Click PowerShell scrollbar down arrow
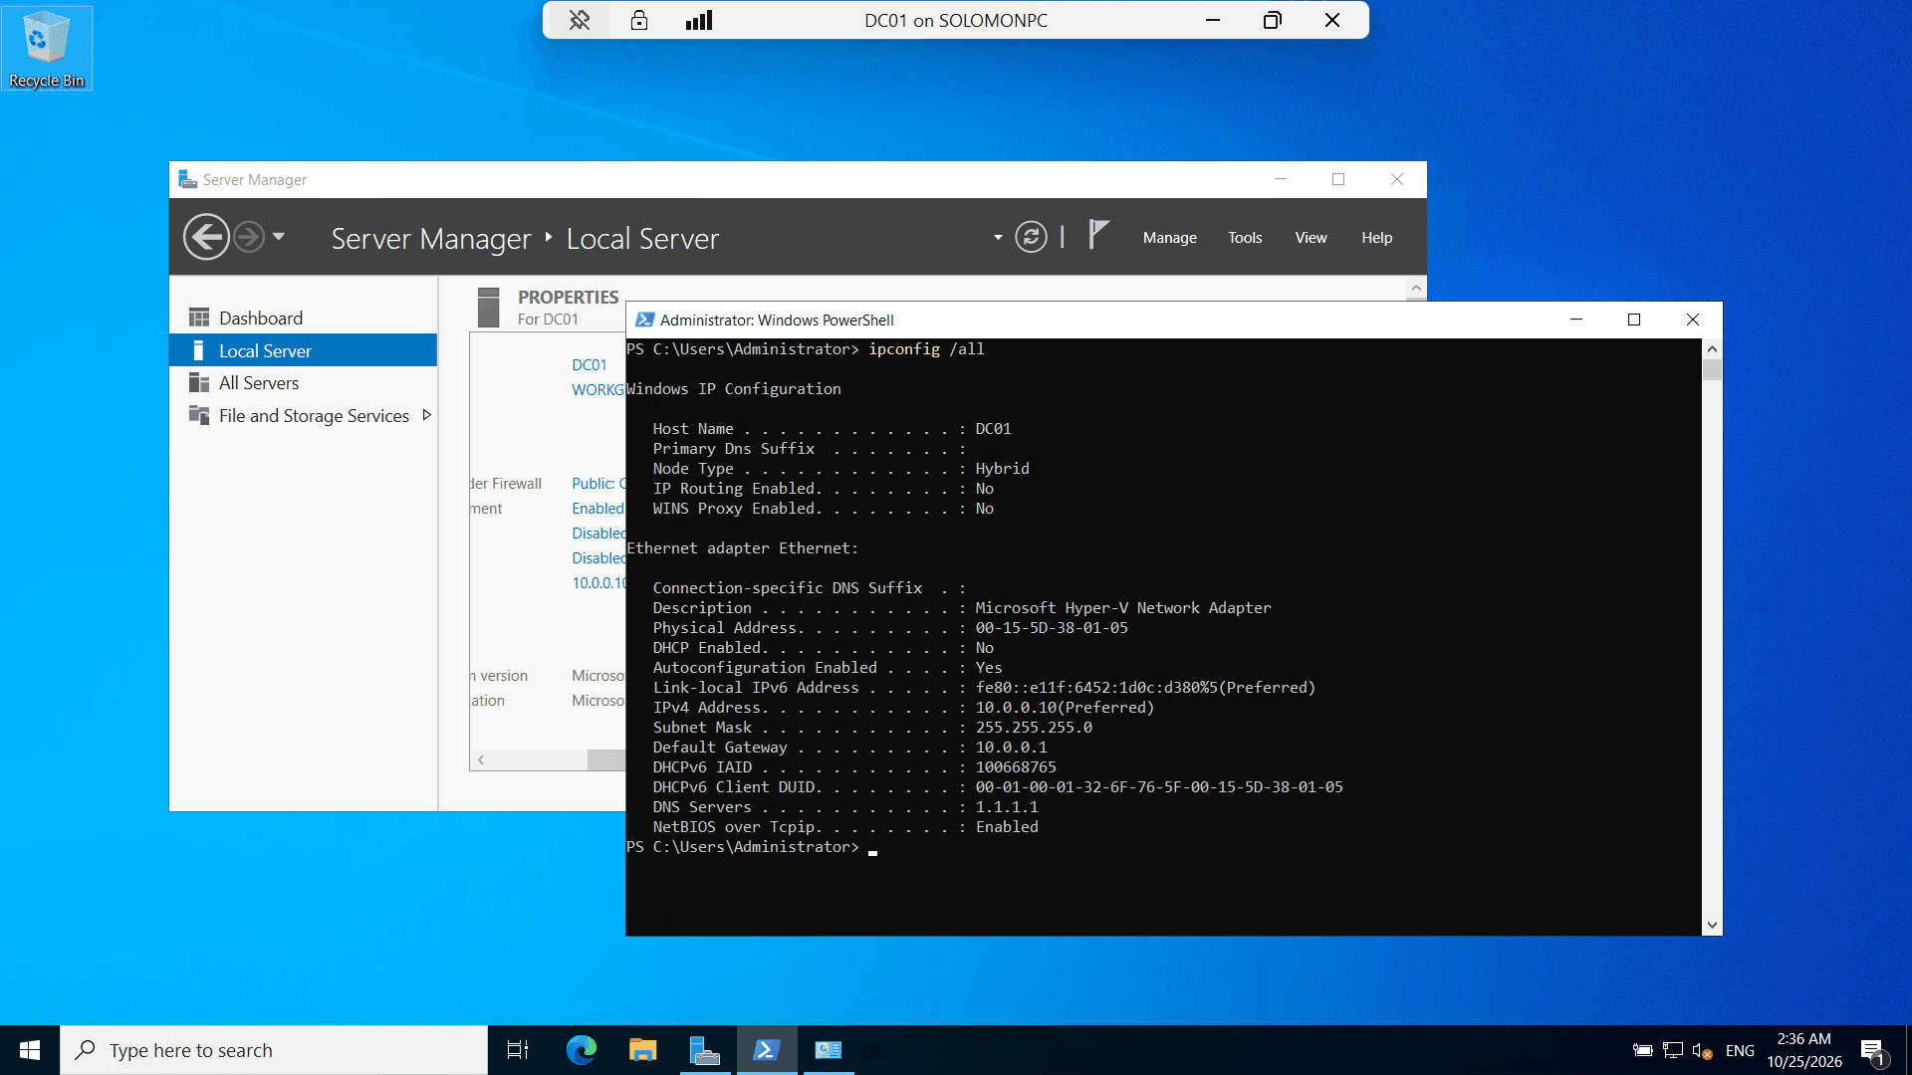 click(x=1712, y=925)
